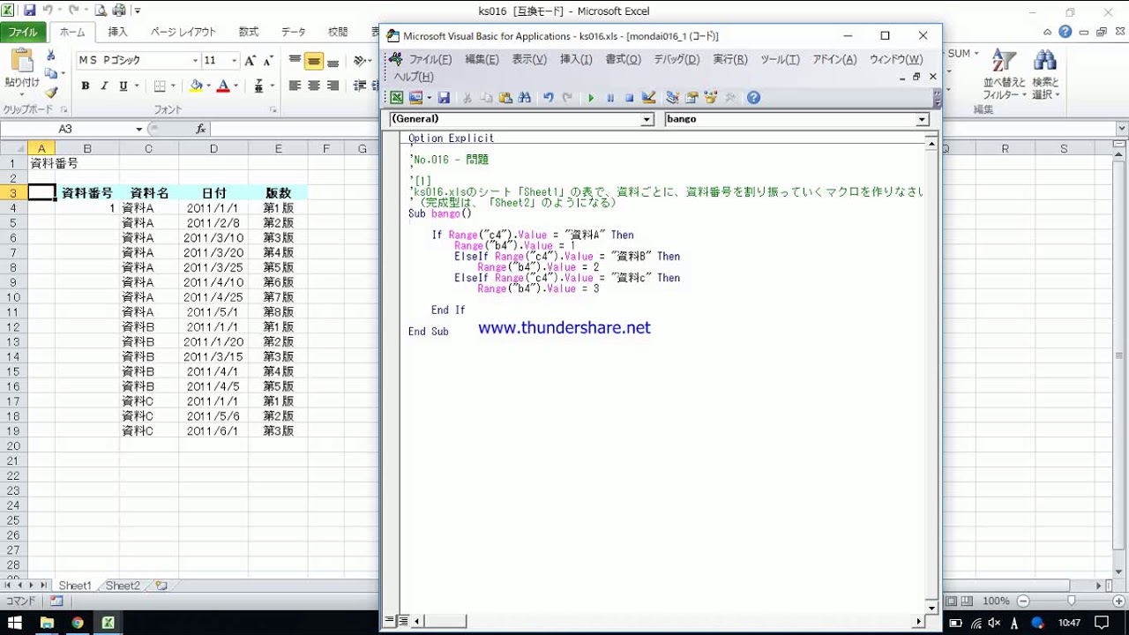Open the font size 11 dropdown
Viewport: 1129px width, 635px height.
click(234, 61)
